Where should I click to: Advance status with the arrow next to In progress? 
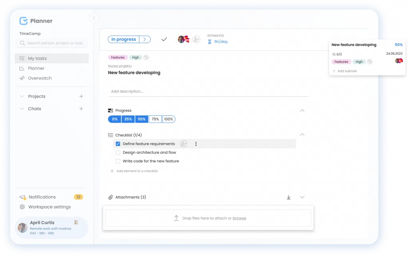[x=145, y=40]
